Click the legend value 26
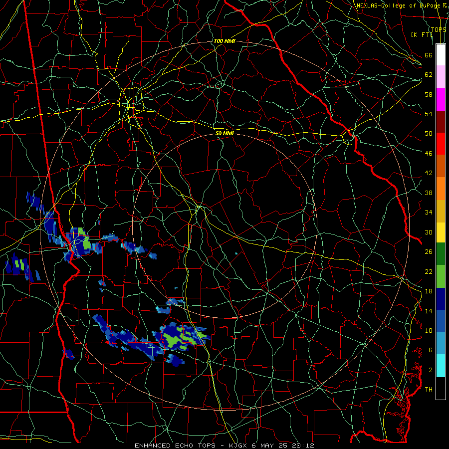Image resolution: width=449 pixels, height=449 pixels. [429, 252]
